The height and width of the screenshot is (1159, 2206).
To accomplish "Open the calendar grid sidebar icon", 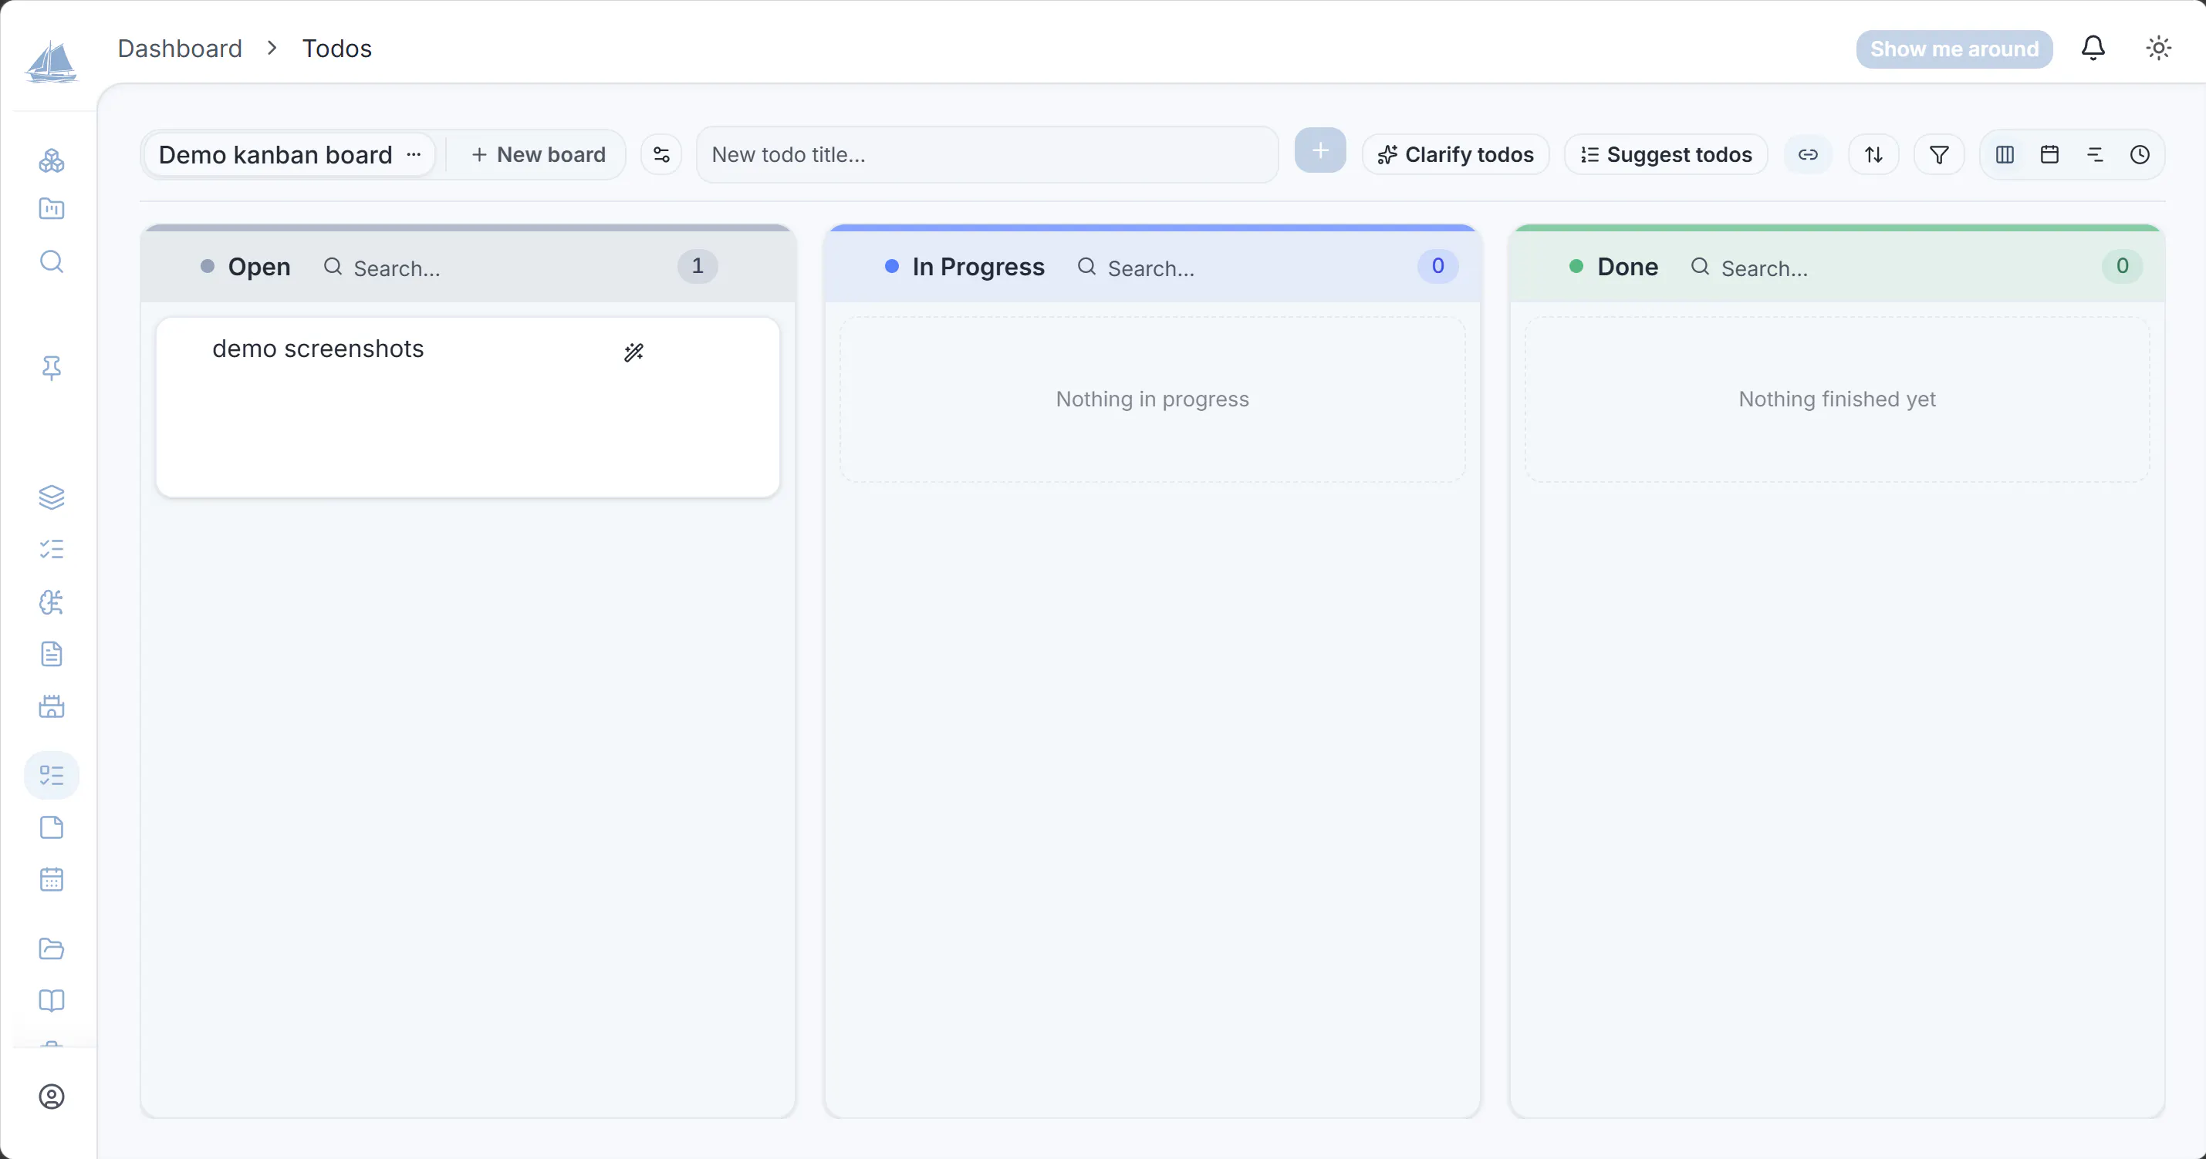I will (52, 880).
